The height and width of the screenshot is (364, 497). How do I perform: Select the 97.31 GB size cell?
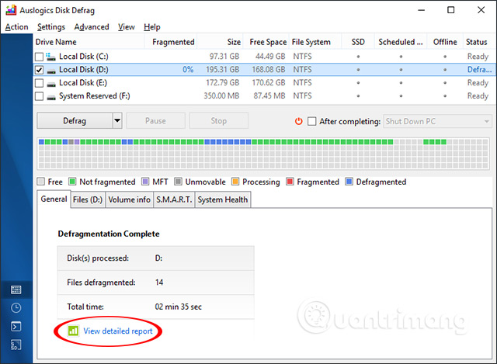click(x=224, y=57)
